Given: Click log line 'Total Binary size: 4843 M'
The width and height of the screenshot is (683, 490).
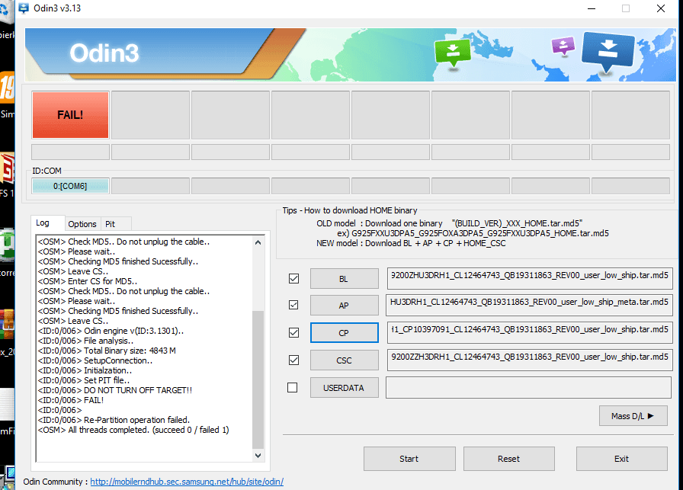Looking at the screenshot, I should 107,351.
